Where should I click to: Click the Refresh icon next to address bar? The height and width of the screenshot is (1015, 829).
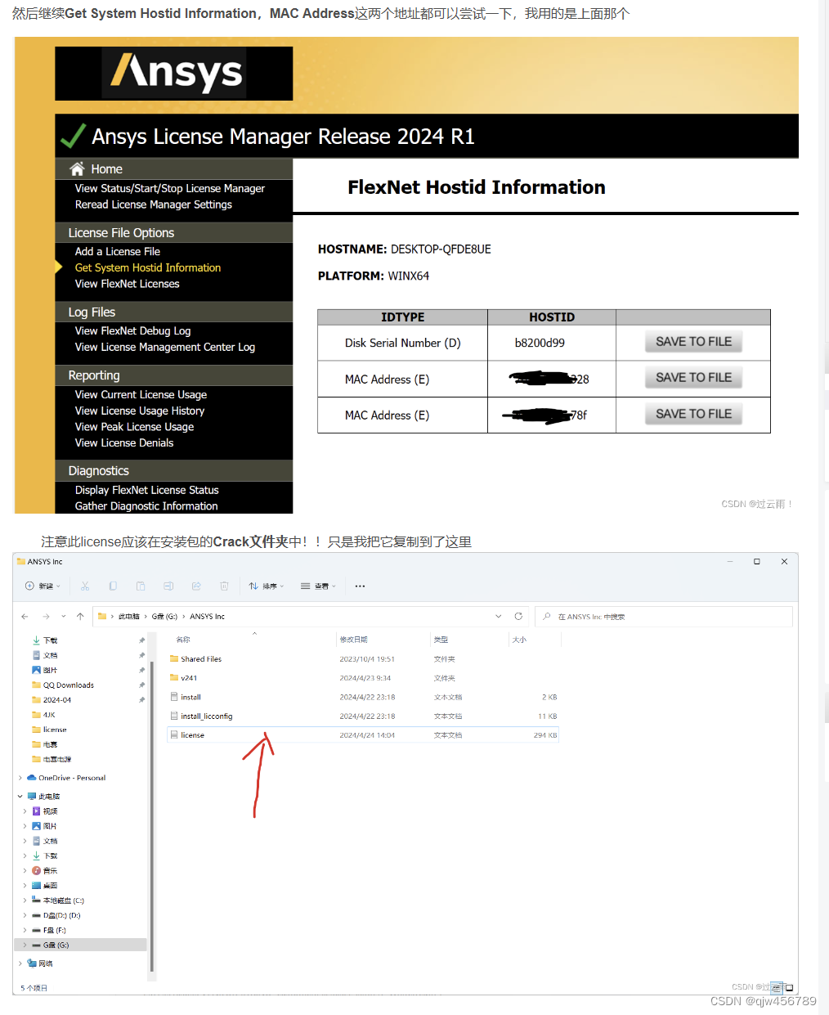point(518,617)
